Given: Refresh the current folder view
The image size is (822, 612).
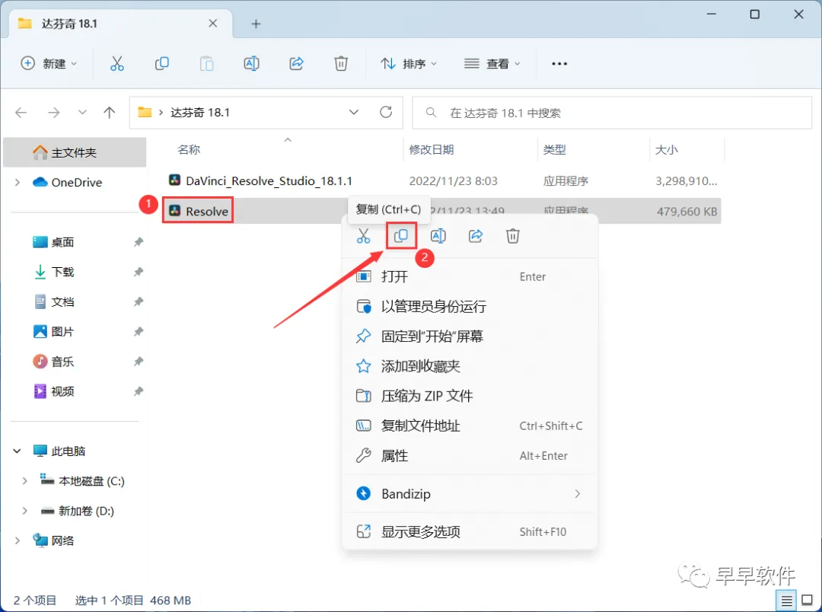Looking at the screenshot, I should pos(386,112).
